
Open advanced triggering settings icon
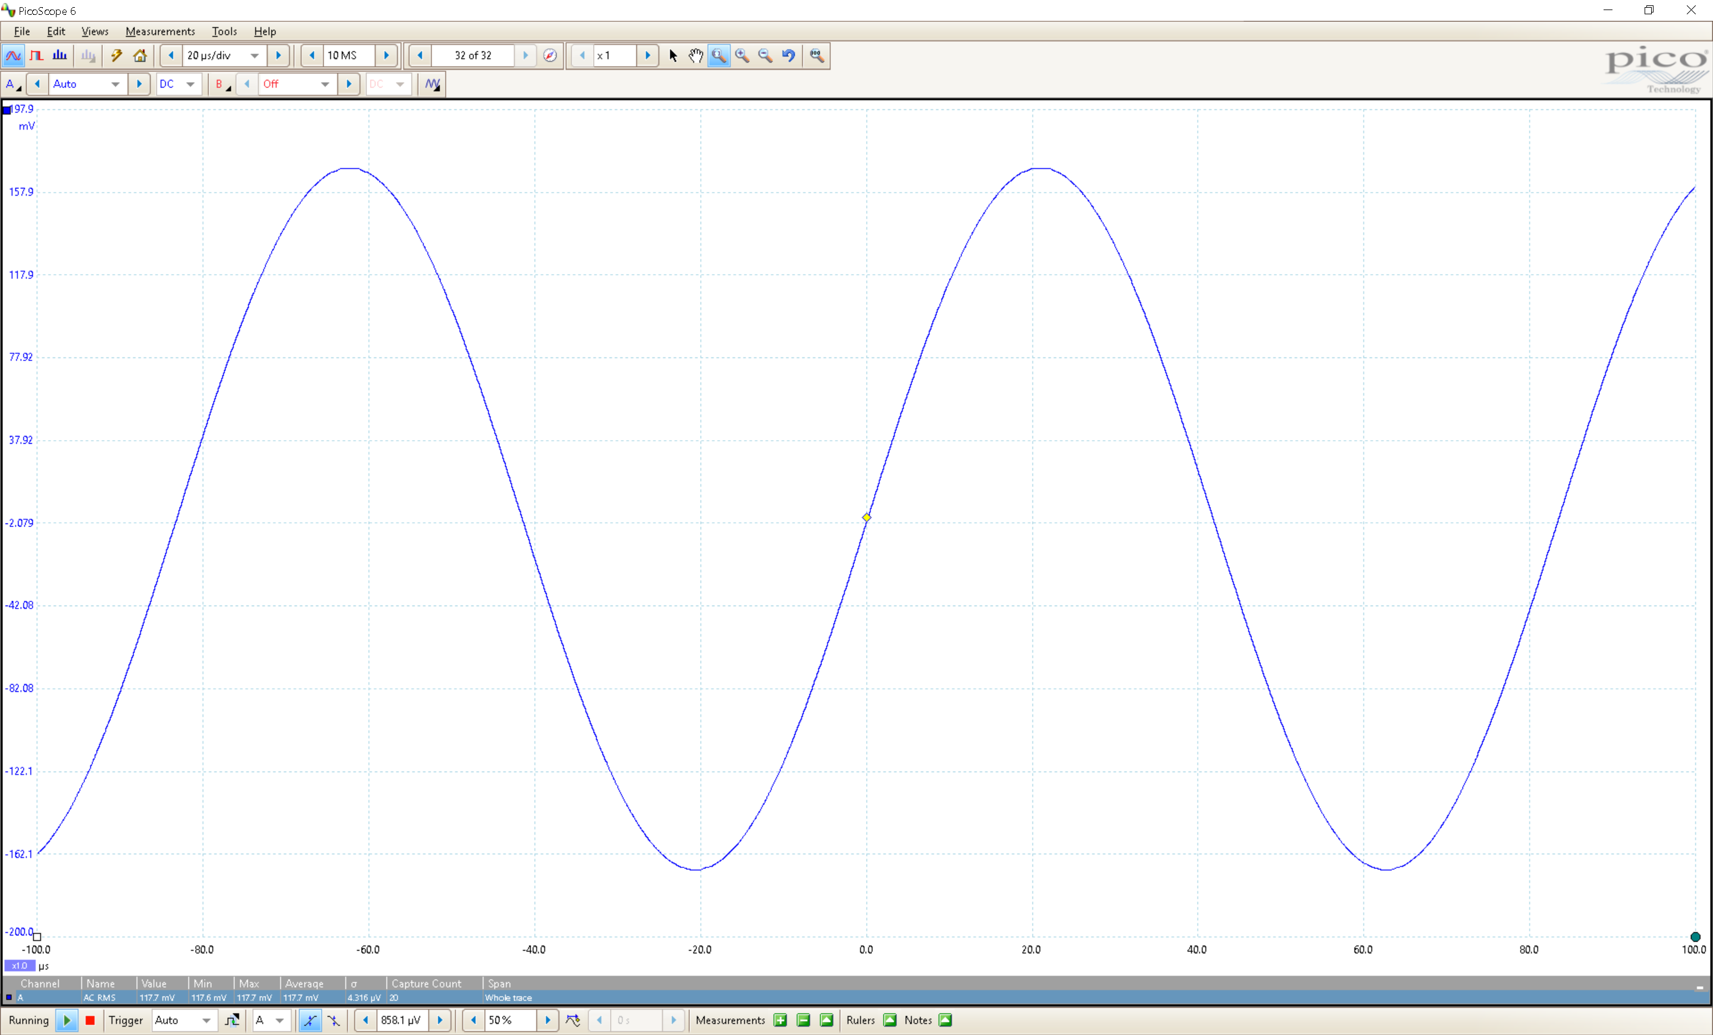point(232,1020)
